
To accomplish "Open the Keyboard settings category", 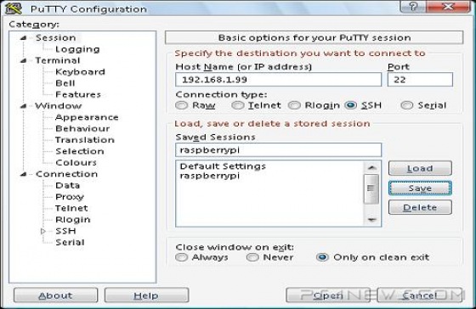I will click(80, 72).
